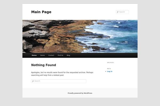Focus the header Search field
Screen dimensions: 160x106
122,12
